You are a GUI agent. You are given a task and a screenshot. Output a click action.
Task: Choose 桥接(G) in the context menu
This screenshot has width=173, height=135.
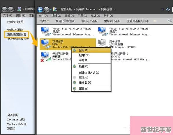click(x=91, y=66)
